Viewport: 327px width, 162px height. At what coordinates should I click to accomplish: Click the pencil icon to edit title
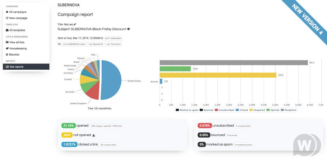tap(75, 24)
